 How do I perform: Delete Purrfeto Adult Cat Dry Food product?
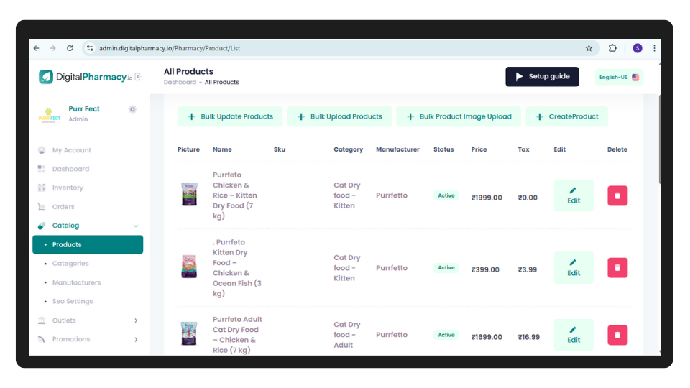tap(617, 336)
